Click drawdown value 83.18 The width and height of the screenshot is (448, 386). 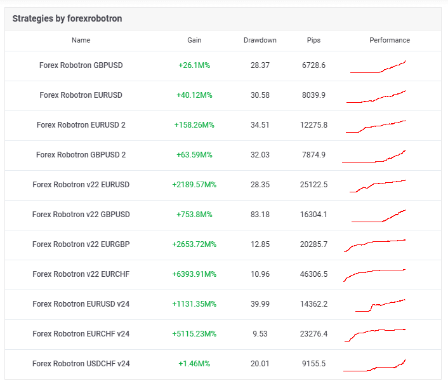[260, 215]
